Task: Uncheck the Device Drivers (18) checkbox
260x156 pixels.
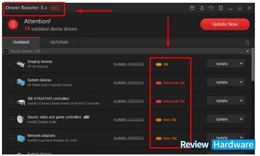Action: 6,51
